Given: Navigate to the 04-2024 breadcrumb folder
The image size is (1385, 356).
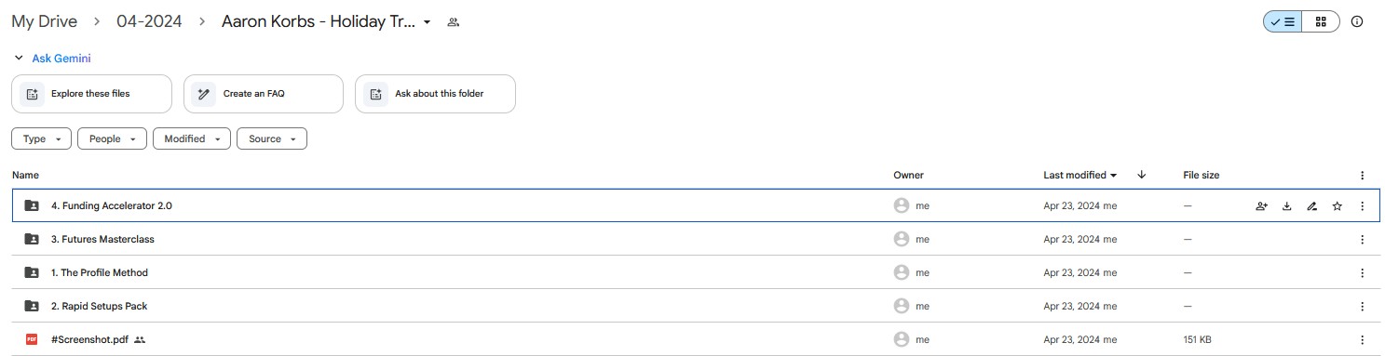Looking at the screenshot, I should point(149,21).
